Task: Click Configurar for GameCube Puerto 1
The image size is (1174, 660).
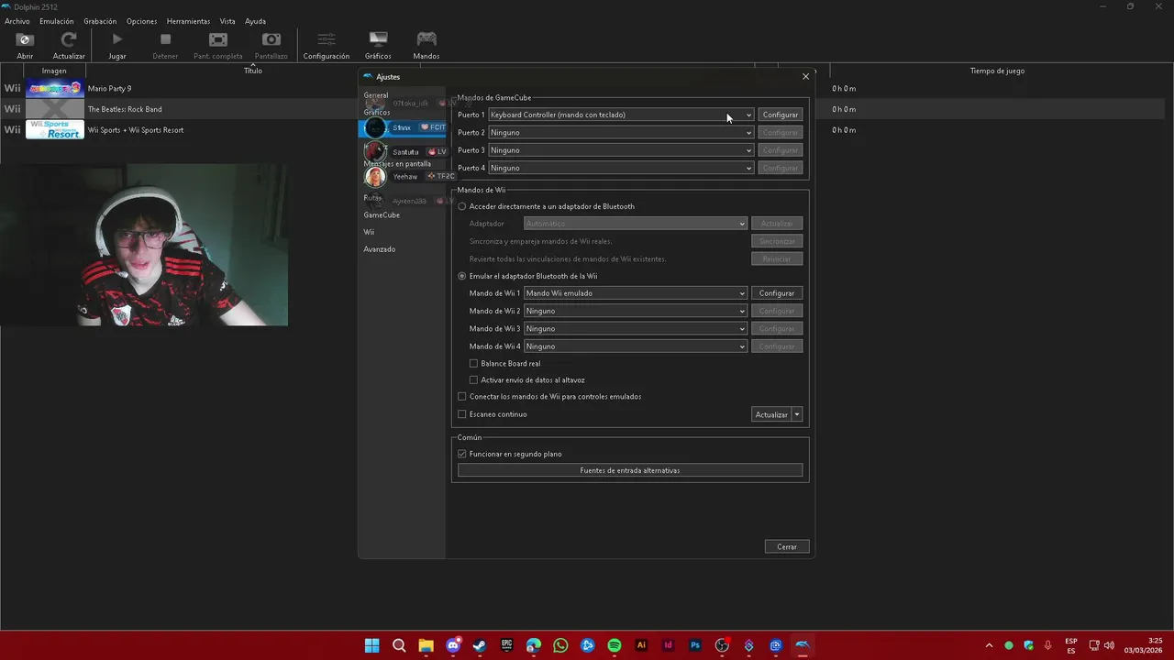Action: tap(781, 115)
